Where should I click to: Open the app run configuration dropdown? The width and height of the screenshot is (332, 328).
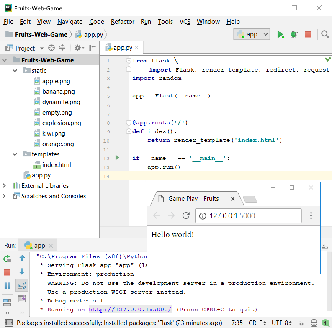pos(252,34)
